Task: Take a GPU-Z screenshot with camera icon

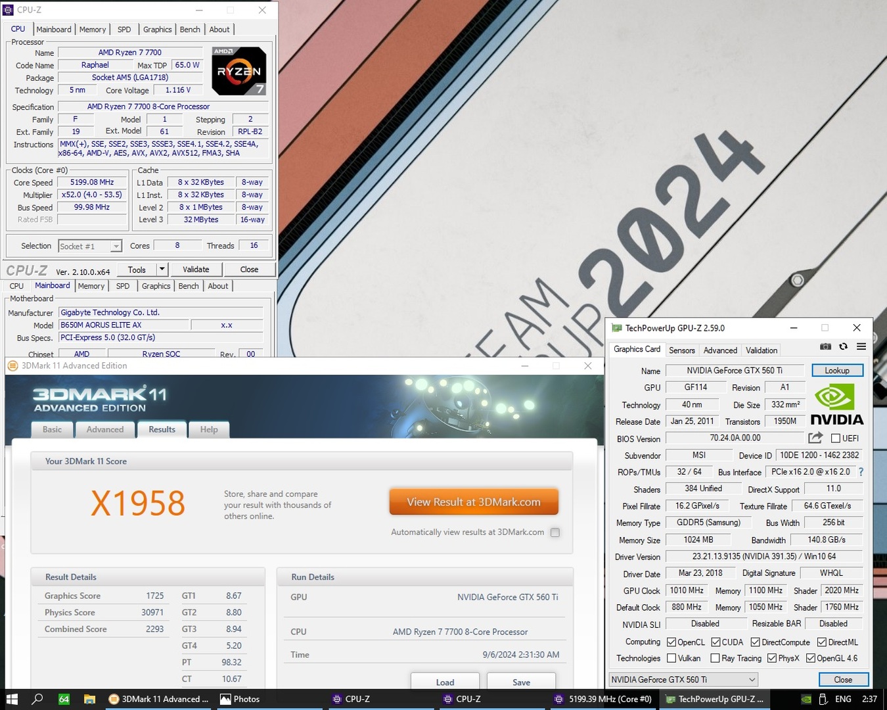Action: click(825, 346)
